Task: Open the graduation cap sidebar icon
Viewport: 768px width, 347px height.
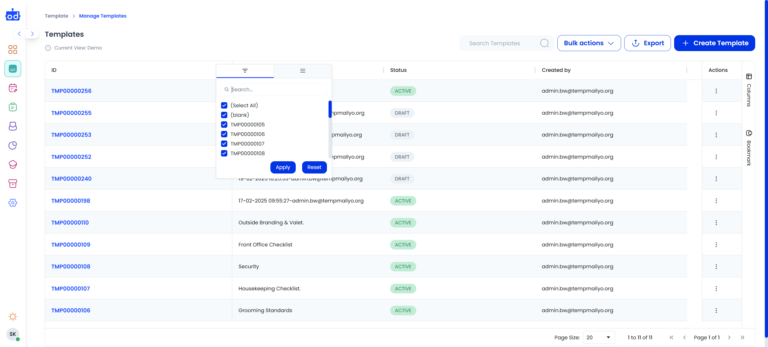Action: click(13, 164)
